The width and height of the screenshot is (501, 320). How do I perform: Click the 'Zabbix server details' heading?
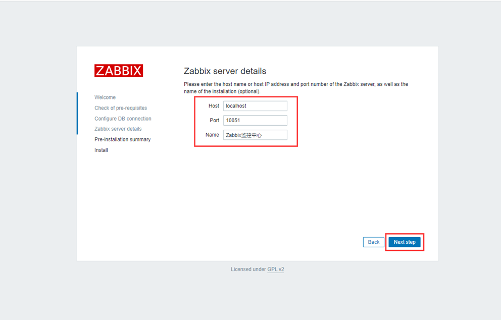[225, 71]
